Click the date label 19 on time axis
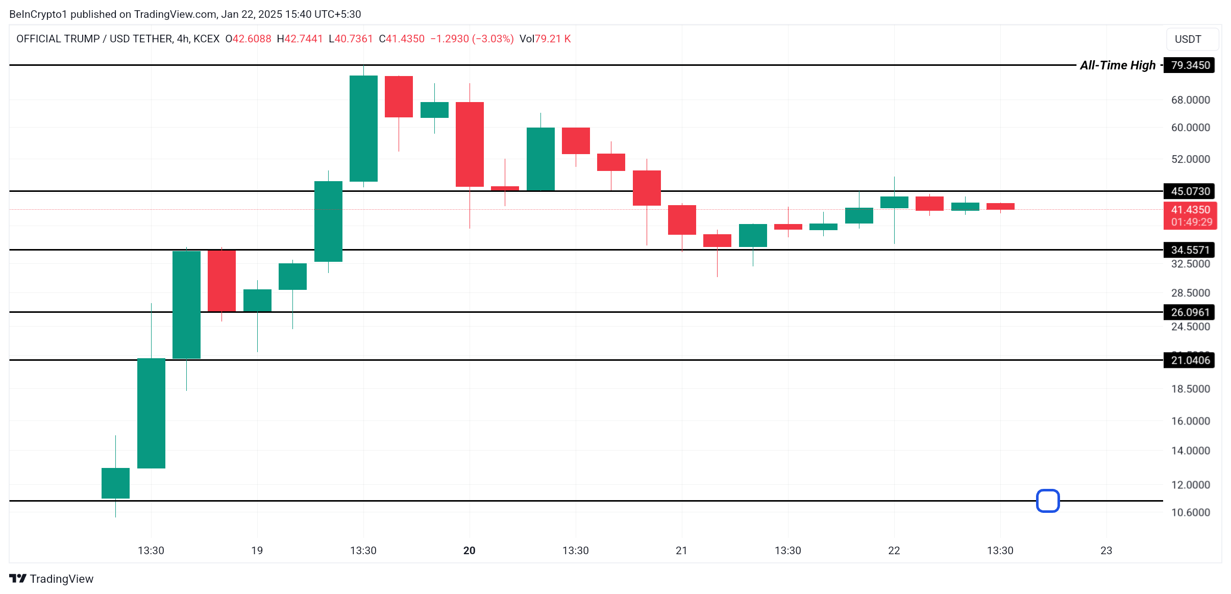The image size is (1231, 594). tap(257, 551)
